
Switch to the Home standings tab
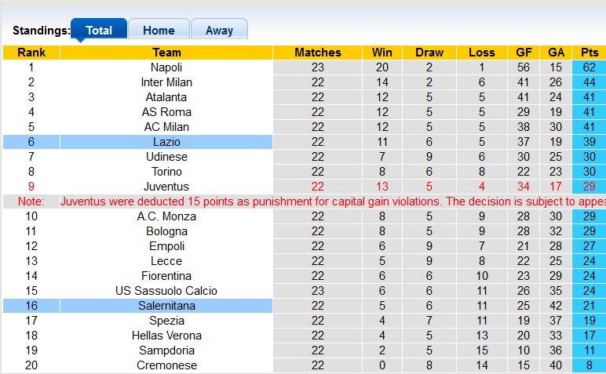[x=159, y=30]
